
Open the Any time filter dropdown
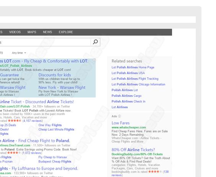click(19, 53)
